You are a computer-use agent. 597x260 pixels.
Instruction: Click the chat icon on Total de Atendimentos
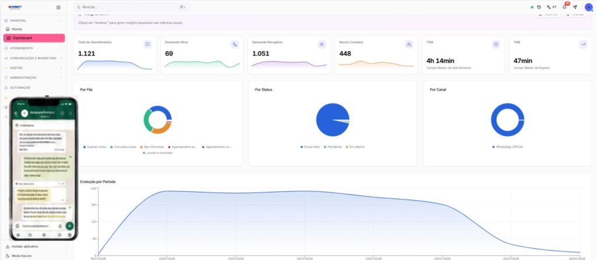pos(148,44)
